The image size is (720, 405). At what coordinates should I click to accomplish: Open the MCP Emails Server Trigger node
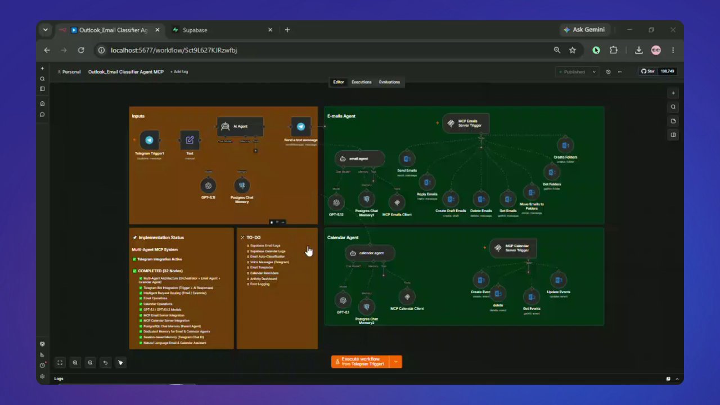pos(466,123)
